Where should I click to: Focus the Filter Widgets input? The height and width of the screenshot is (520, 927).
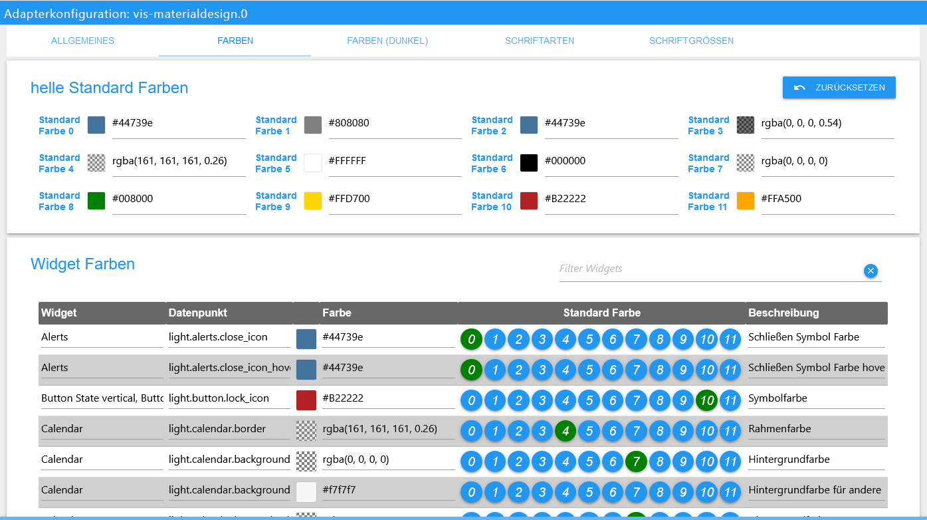point(710,269)
